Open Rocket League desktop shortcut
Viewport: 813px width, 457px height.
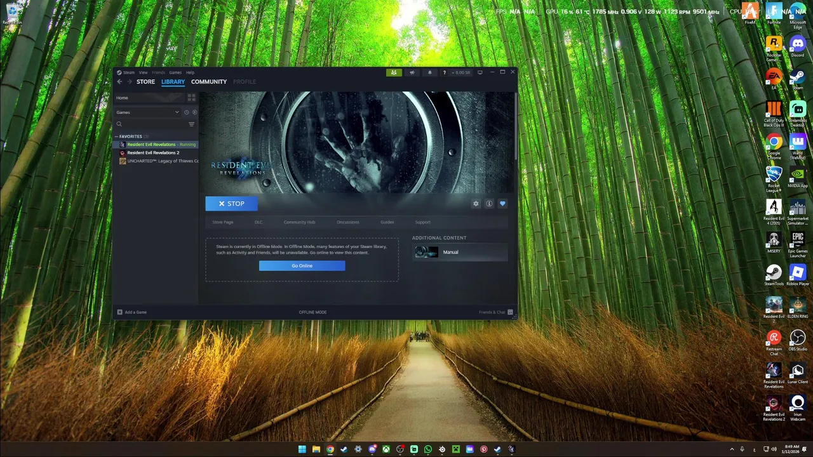[774, 180]
